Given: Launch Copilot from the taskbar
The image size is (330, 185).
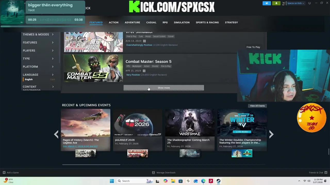Looking at the screenshot, I should coord(165,181).
